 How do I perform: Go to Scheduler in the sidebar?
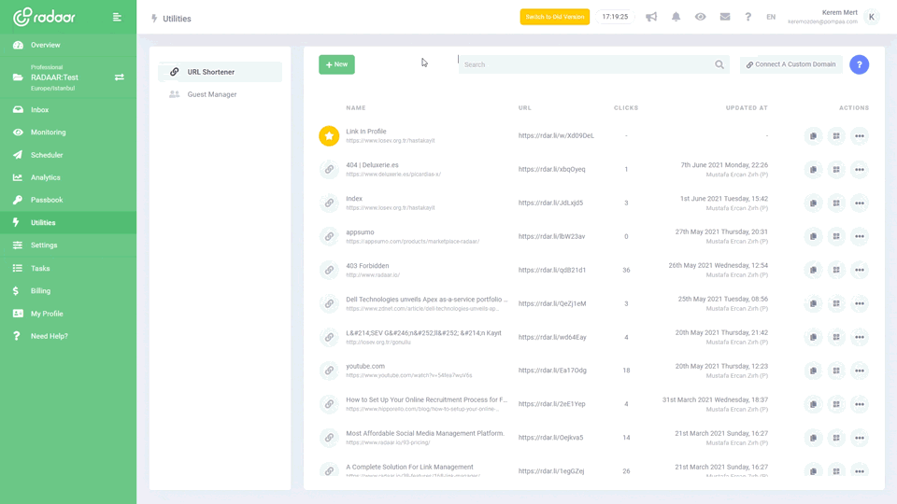point(47,155)
